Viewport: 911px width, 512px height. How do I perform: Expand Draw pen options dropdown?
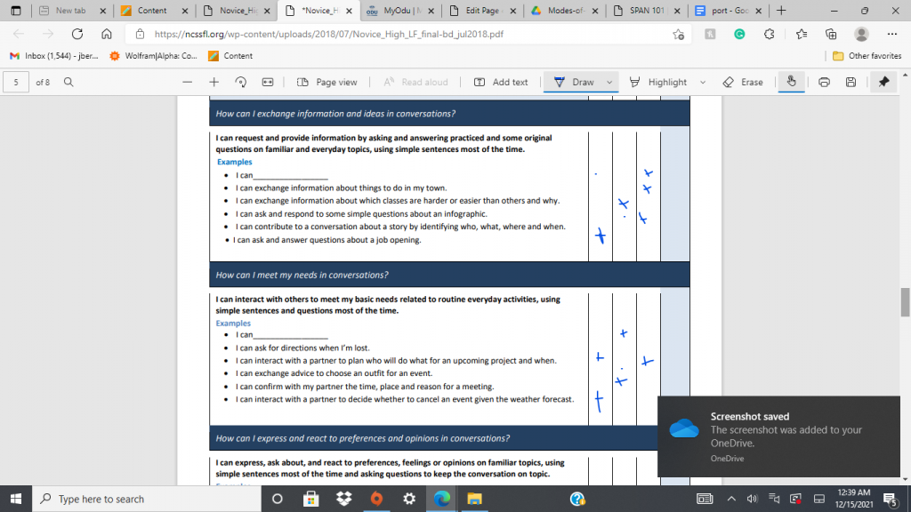coord(609,83)
